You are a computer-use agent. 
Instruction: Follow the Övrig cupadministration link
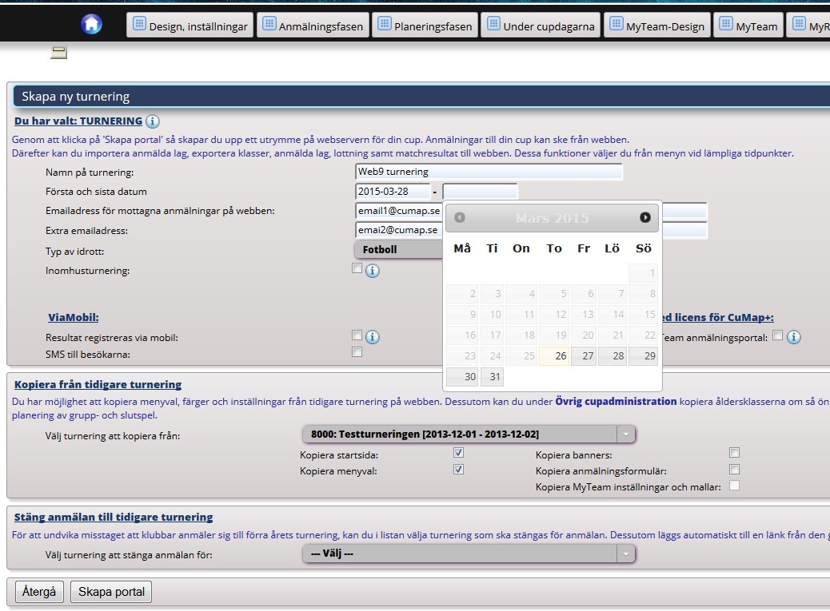click(616, 402)
